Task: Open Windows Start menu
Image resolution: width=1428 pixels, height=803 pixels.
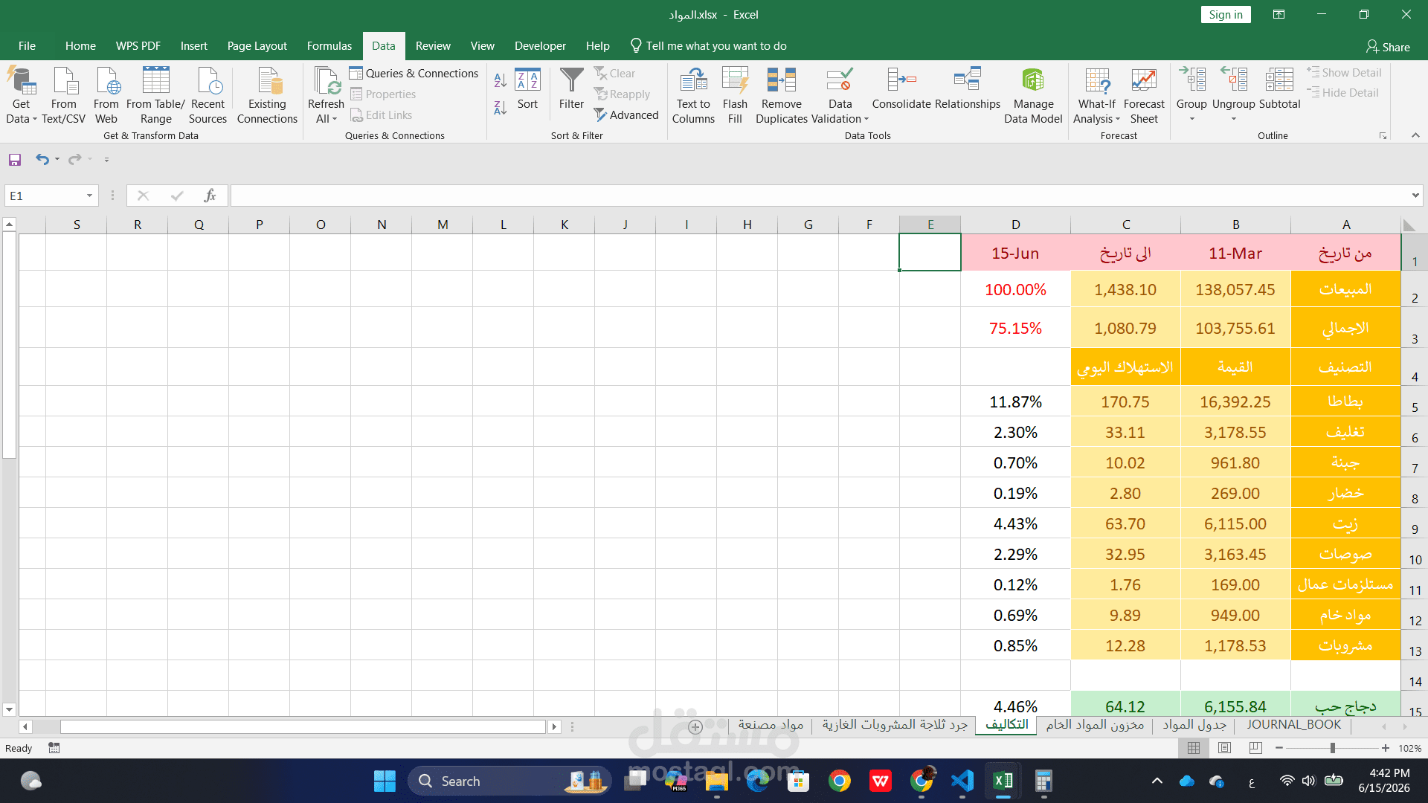Action: tap(385, 781)
